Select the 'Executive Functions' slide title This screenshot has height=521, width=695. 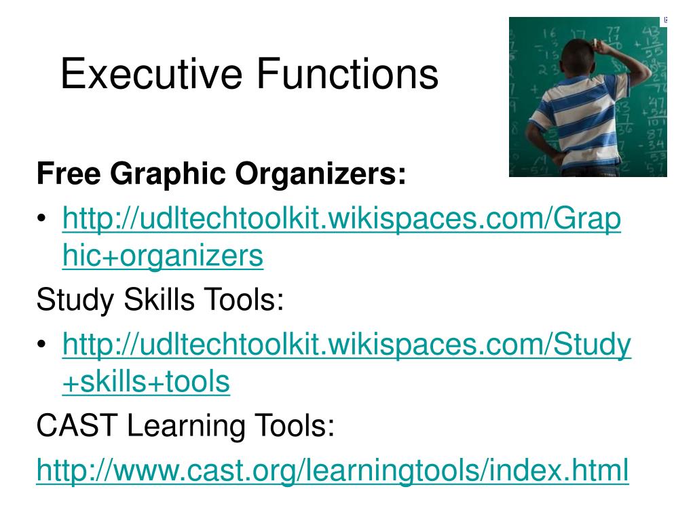point(250,74)
